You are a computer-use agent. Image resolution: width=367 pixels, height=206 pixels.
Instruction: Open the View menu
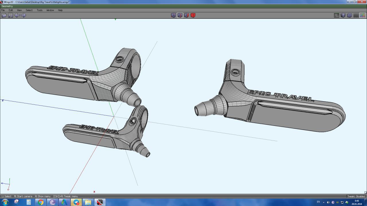pos(19,10)
